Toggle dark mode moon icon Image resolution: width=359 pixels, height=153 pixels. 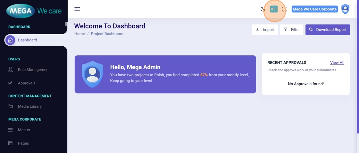(x=263, y=9)
